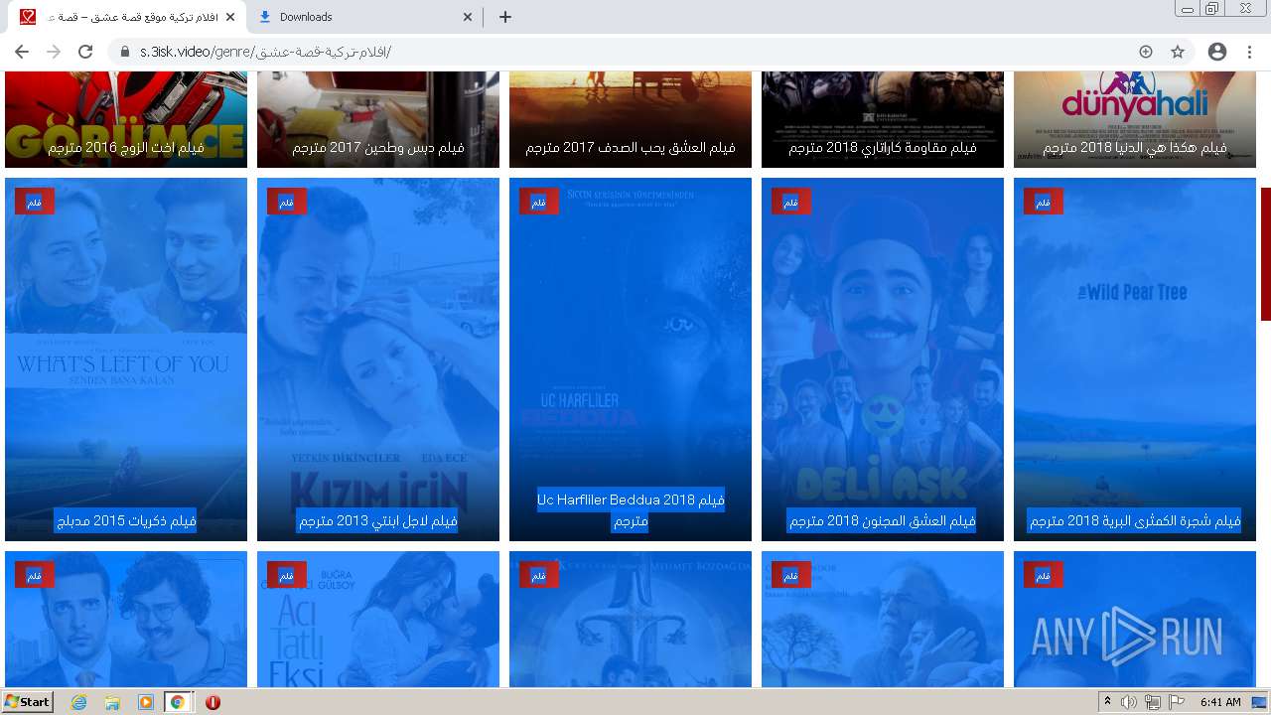The width and height of the screenshot is (1271, 715).
Task: Click title link فيلم لاجل ابنتي 2013 مترجم
Action: pyautogui.click(x=378, y=520)
